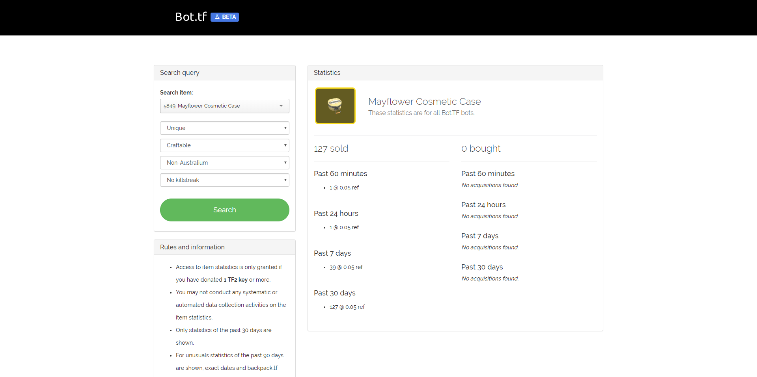Click 'Past 60 minutes' heading under sold
Image resolution: width=757 pixels, height=377 pixels.
(341, 174)
